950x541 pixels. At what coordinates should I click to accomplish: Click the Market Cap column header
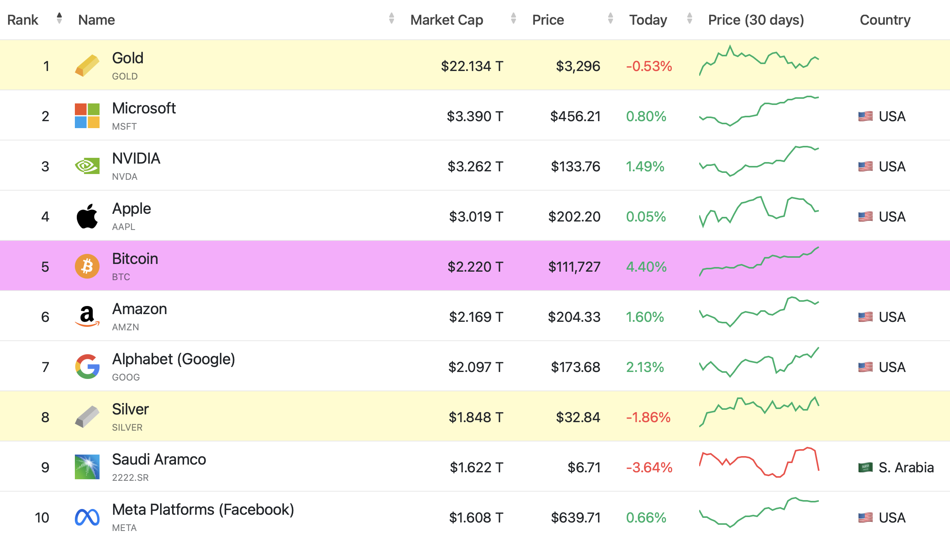point(446,20)
